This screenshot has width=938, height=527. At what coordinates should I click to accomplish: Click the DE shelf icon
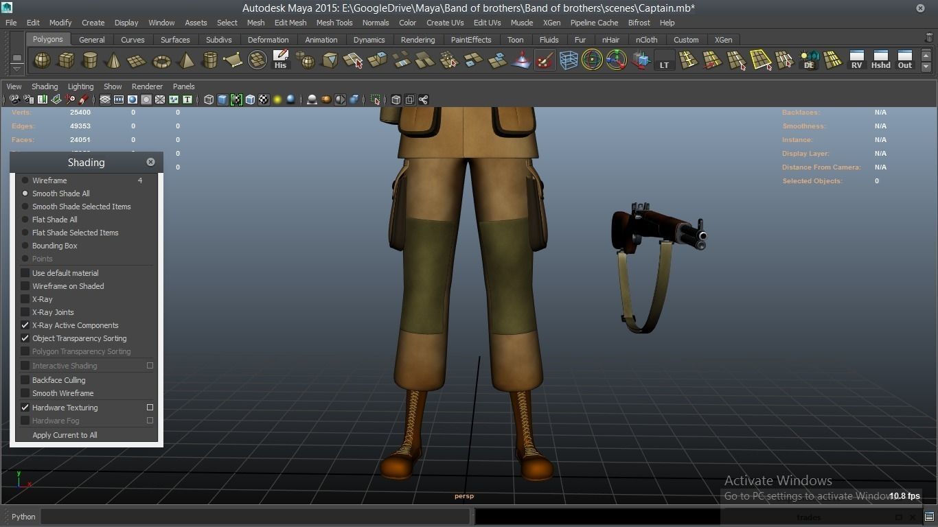click(x=809, y=60)
